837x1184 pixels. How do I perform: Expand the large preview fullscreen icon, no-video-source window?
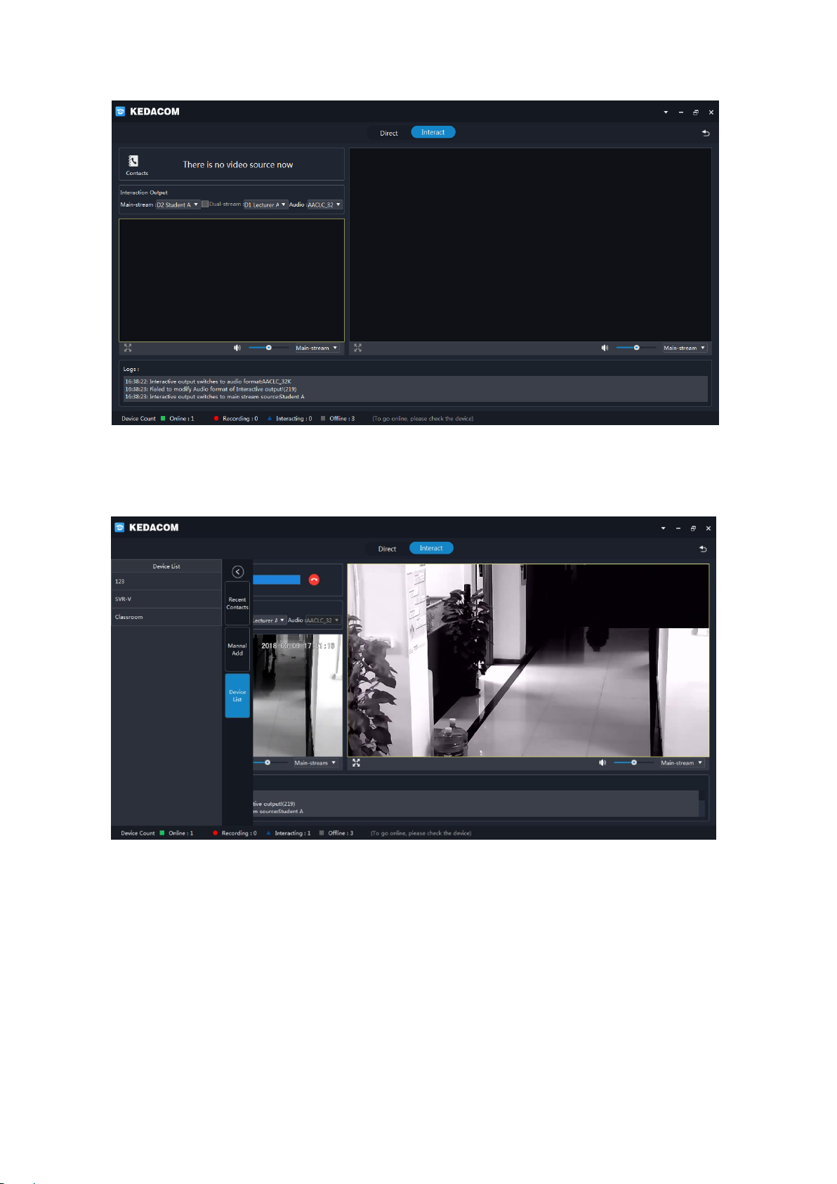tap(357, 347)
